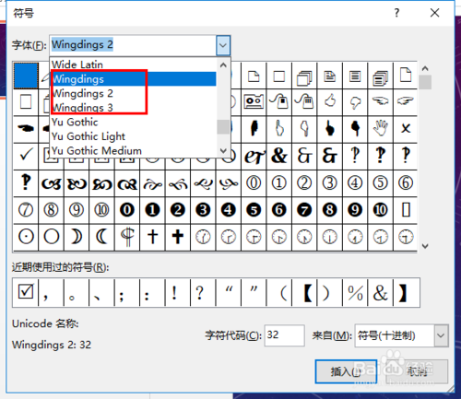Select the bold cross symbol
Screen dimensions: 461x399
pos(178,237)
